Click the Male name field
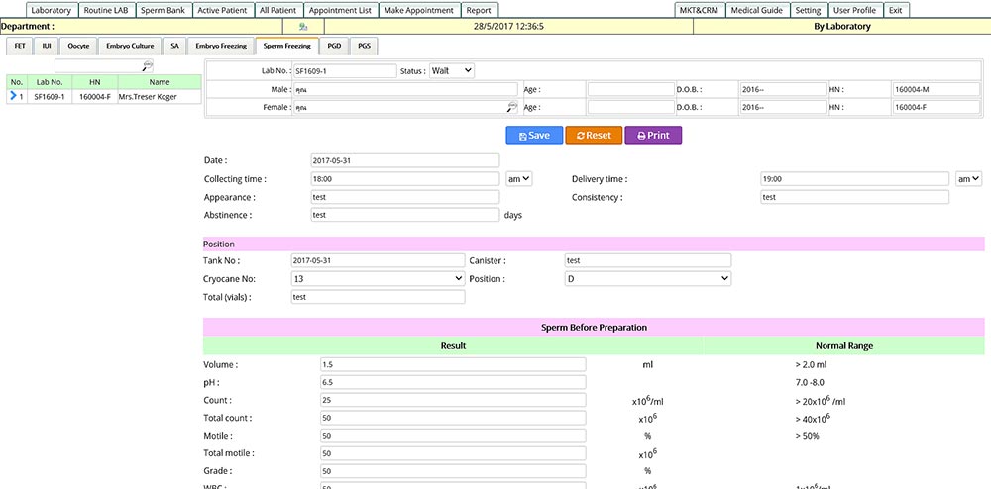 [x=405, y=89]
